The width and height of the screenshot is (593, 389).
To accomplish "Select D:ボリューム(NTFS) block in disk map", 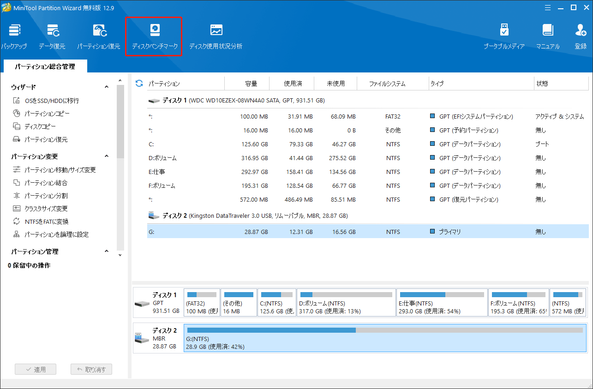I will tap(346, 303).
